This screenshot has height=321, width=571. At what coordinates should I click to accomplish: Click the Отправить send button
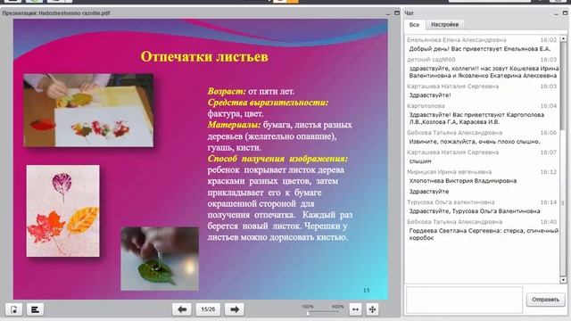545,300
